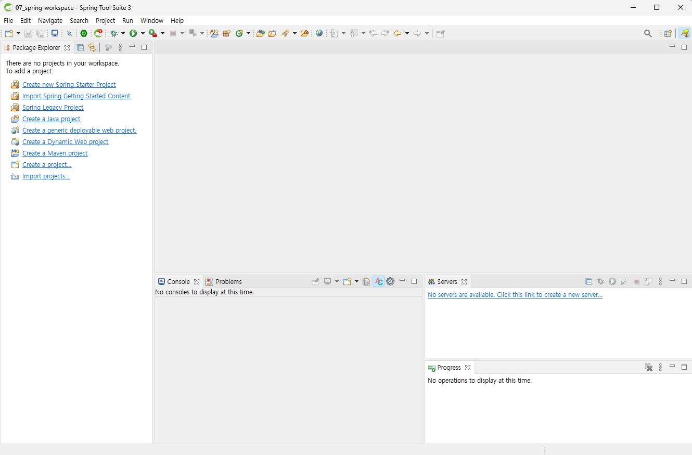The width and height of the screenshot is (692, 455).
Task: Open the File menu
Action: pos(8,20)
